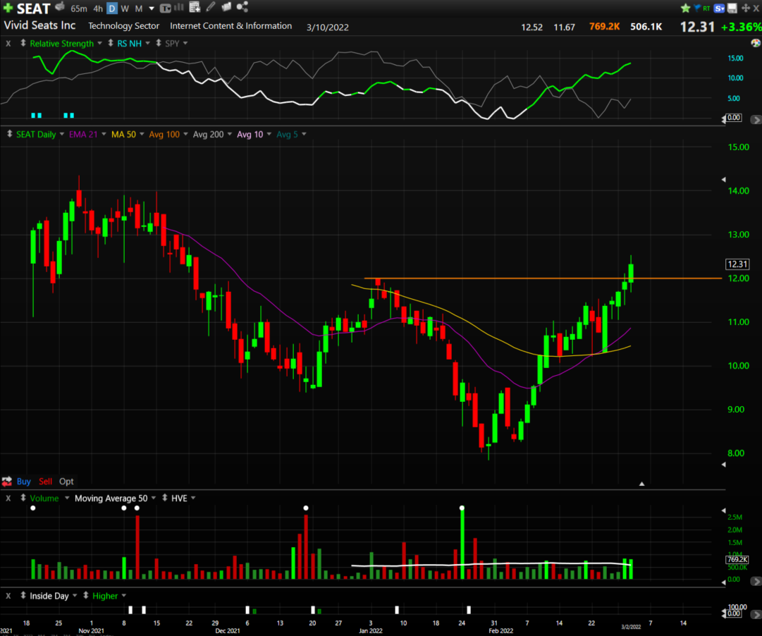Select the M monthly time frame
762x636 pixels.
pyautogui.click(x=138, y=8)
